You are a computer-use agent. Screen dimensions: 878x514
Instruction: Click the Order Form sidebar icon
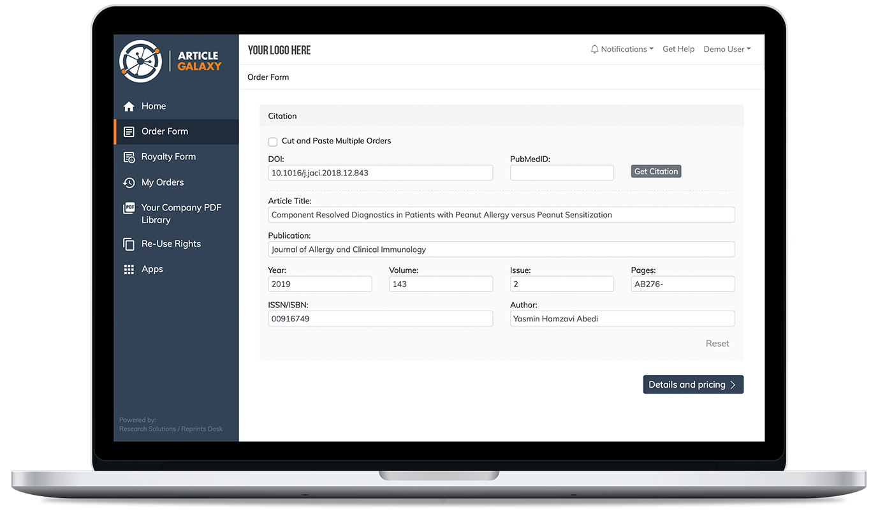[129, 132]
